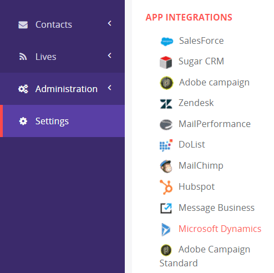Open the Adobe Campaign Standard link

coord(205,256)
